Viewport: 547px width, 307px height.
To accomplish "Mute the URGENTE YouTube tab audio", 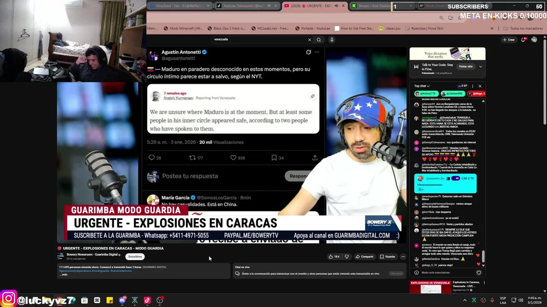I will (336, 6).
